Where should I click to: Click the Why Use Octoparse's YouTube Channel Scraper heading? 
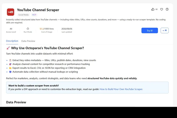pyautogui.click(x=47, y=48)
